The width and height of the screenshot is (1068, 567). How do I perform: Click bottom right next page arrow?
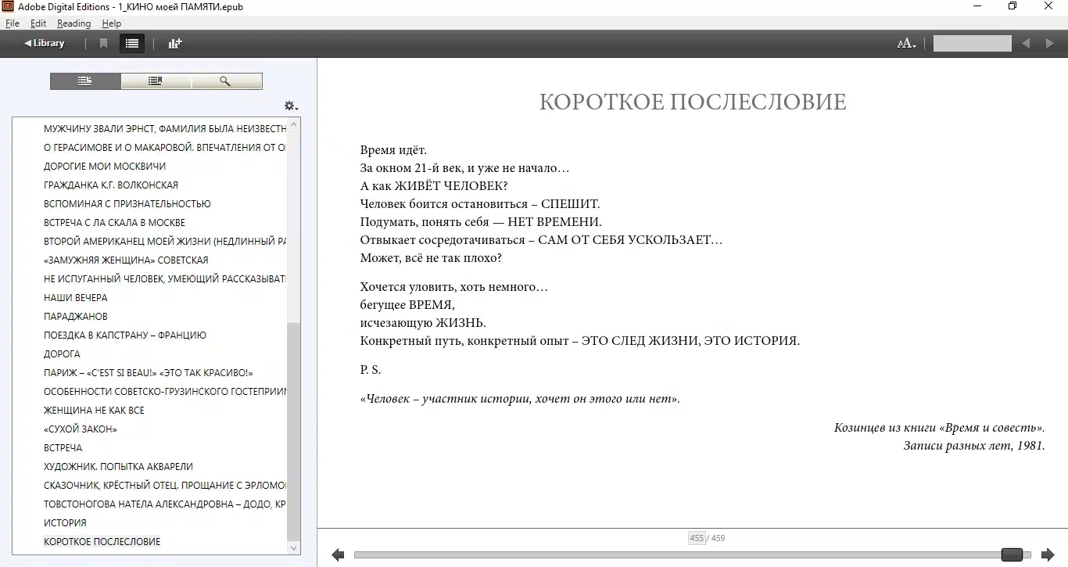[x=1047, y=555]
